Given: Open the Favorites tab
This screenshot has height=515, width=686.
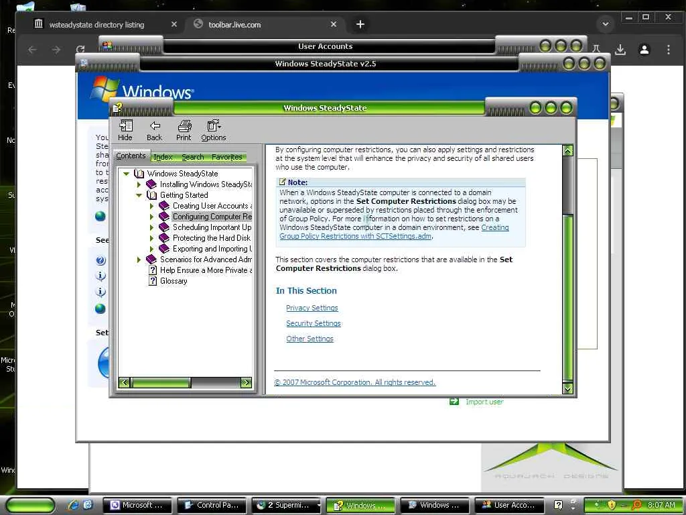Looking at the screenshot, I should pos(226,157).
